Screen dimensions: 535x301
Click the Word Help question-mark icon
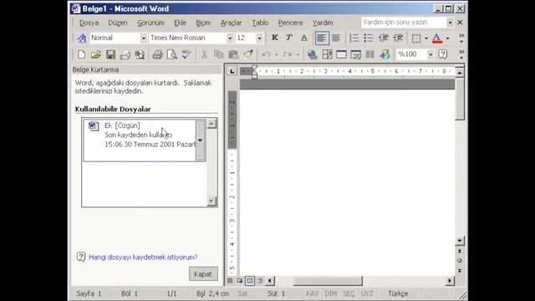click(x=443, y=54)
